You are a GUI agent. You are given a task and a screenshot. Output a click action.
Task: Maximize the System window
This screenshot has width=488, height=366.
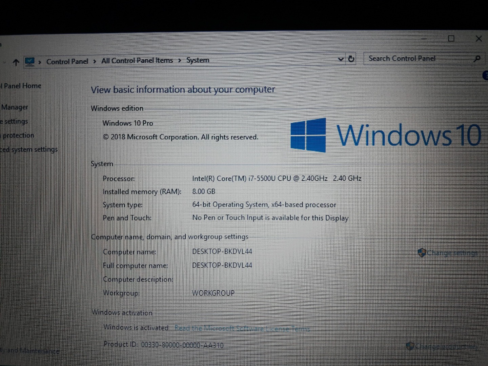click(x=451, y=39)
